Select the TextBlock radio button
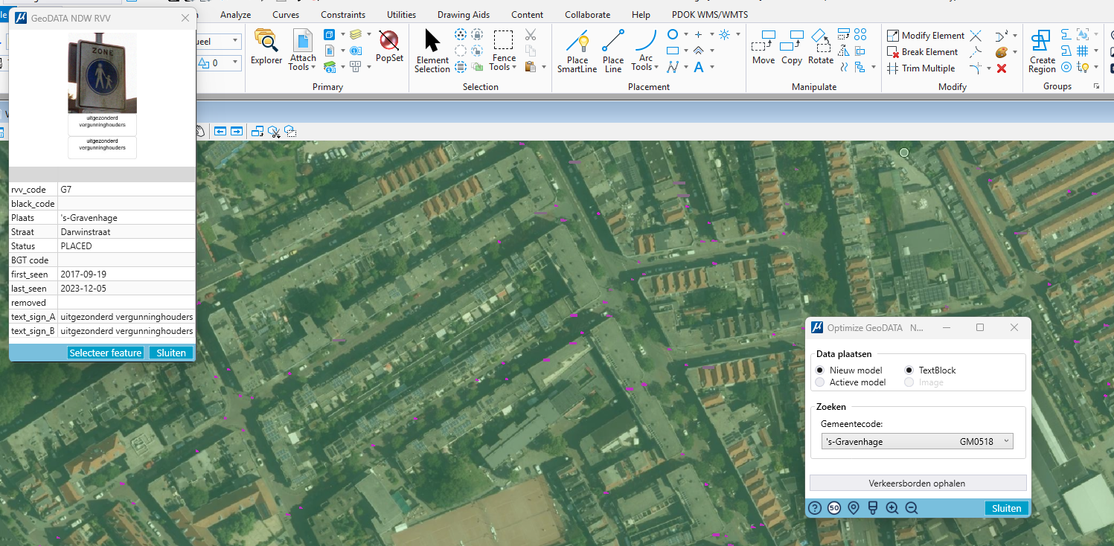Image resolution: width=1114 pixels, height=546 pixels. click(x=909, y=370)
